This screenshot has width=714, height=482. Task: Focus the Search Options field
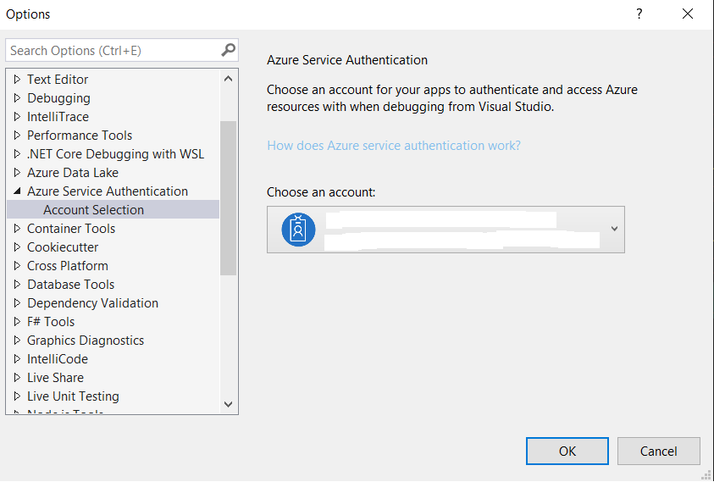point(122,50)
